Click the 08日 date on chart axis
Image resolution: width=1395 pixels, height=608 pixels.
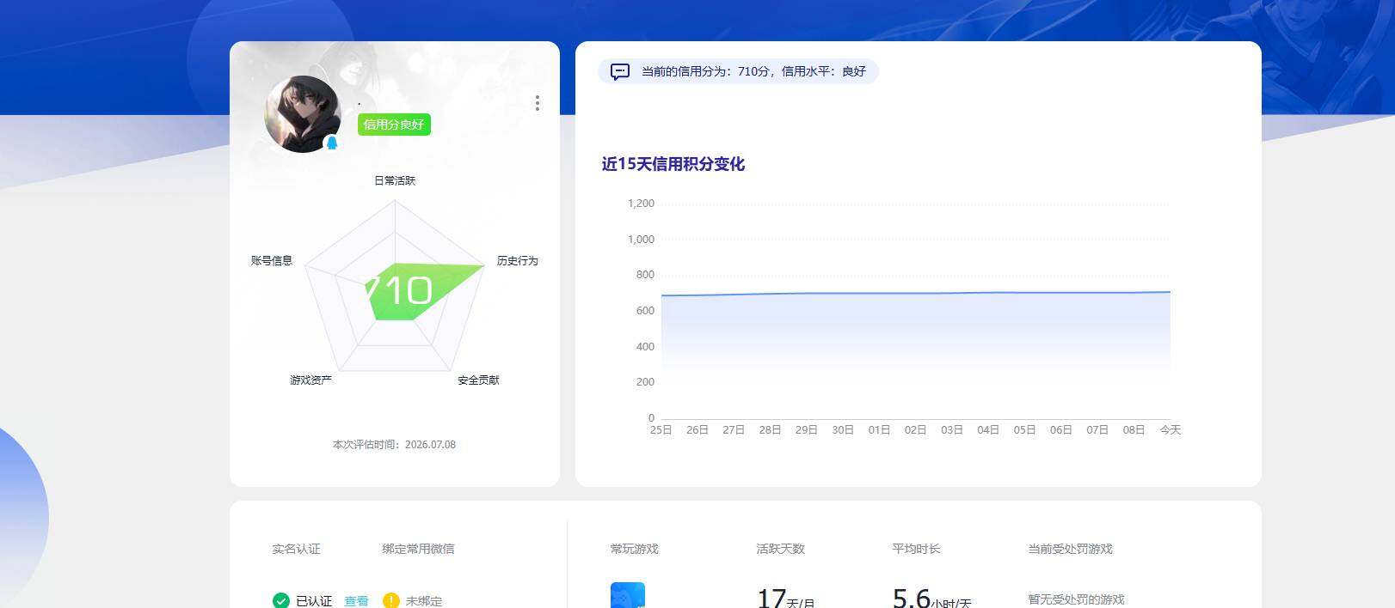(1134, 429)
